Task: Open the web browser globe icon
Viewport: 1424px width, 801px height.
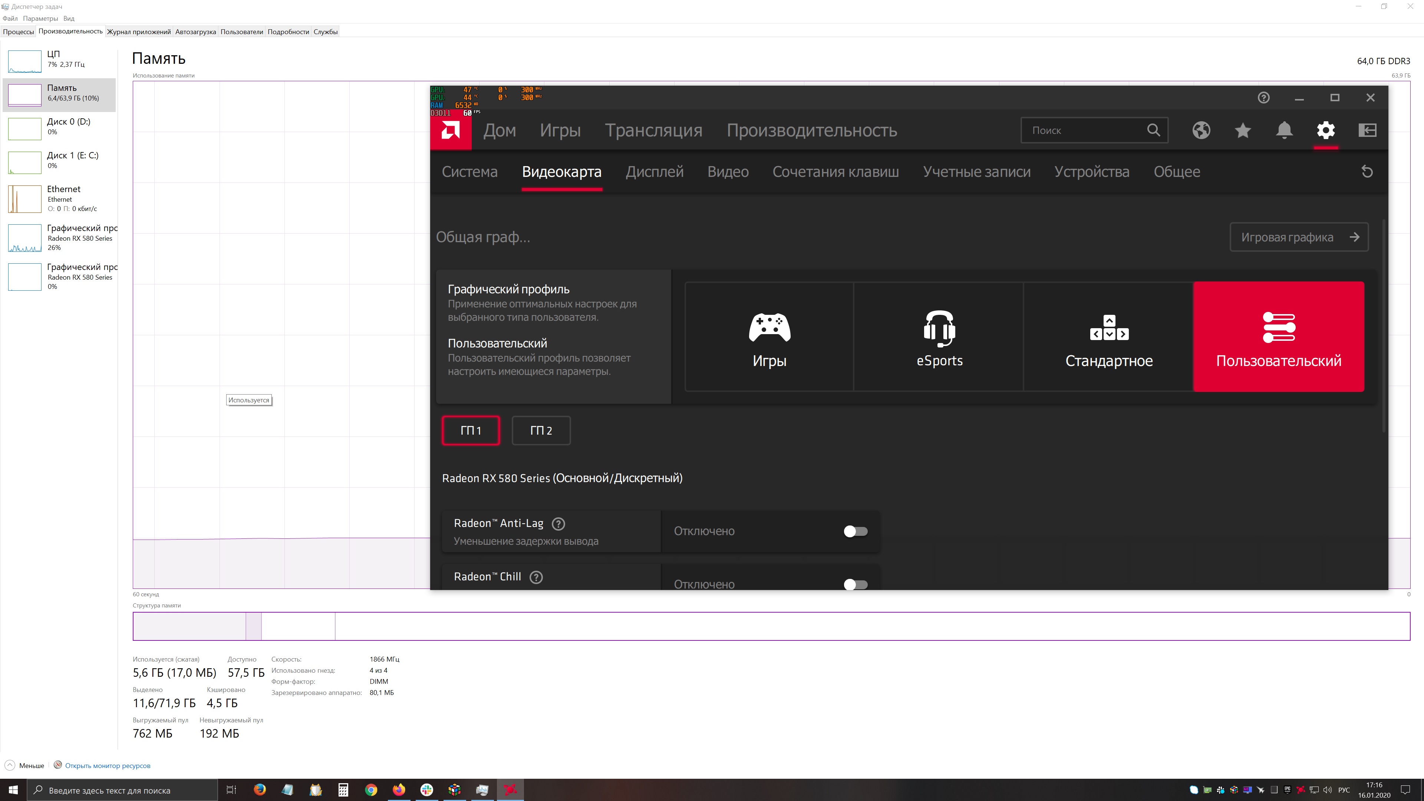Action: pyautogui.click(x=1201, y=131)
